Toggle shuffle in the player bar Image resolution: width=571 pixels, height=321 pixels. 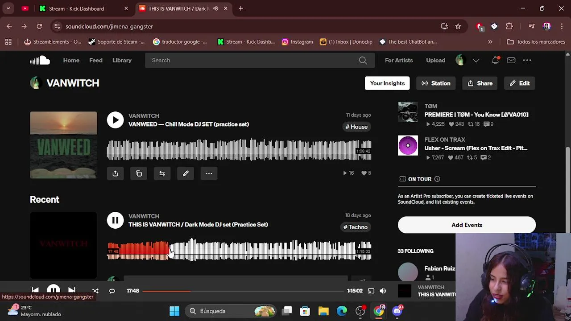click(95, 291)
